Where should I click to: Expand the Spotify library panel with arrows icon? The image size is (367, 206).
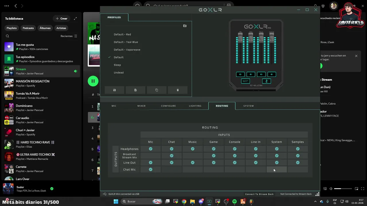(x=75, y=19)
